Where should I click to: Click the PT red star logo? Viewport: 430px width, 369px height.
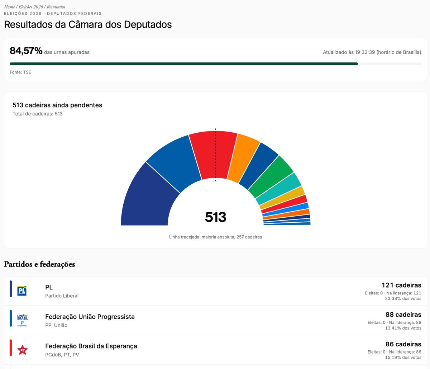[22, 350]
